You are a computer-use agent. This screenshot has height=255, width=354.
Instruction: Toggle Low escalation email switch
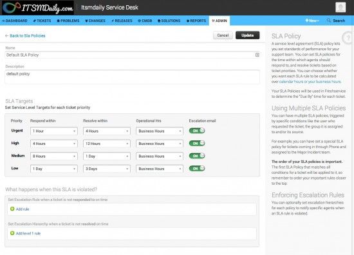[x=197, y=168]
